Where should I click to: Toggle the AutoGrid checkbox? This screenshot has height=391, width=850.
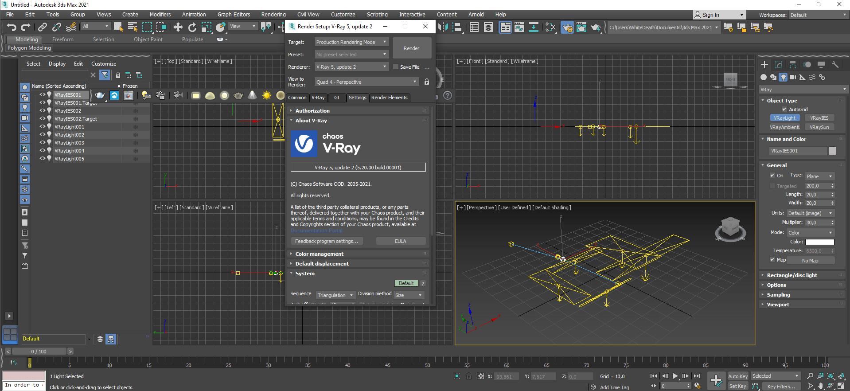pyautogui.click(x=784, y=109)
